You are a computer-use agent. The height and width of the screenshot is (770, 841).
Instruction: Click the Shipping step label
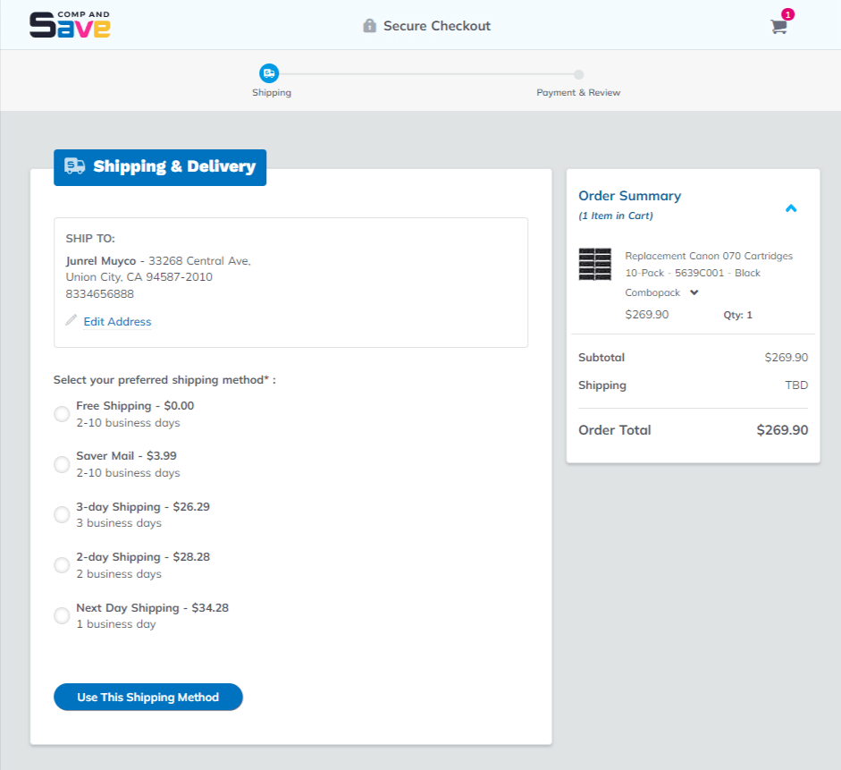click(x=271, y=93)
